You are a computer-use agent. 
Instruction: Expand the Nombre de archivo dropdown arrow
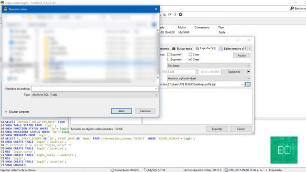[x=156, y=89]
